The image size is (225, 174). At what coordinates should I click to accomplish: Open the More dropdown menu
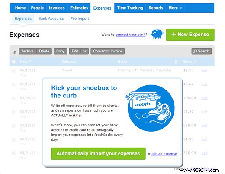(175, 8)
